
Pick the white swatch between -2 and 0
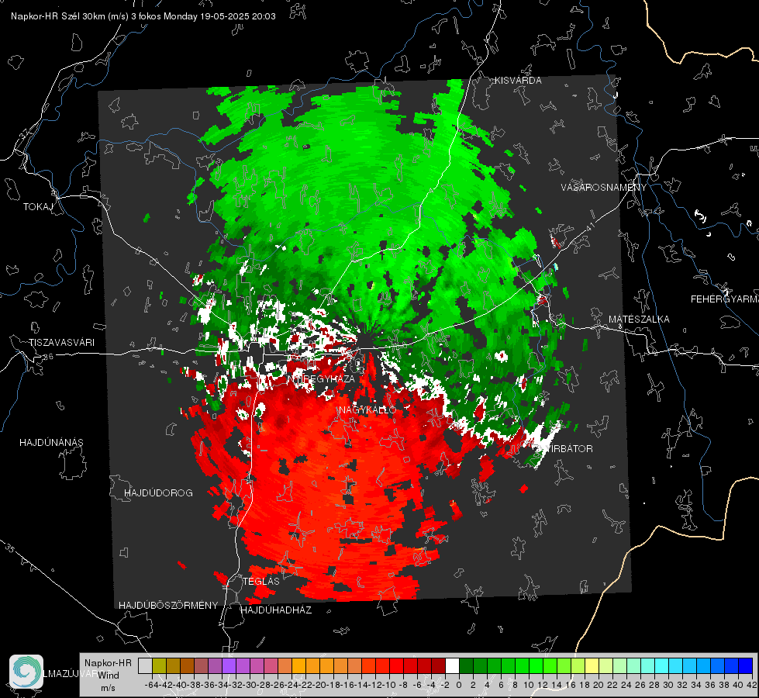452,665
